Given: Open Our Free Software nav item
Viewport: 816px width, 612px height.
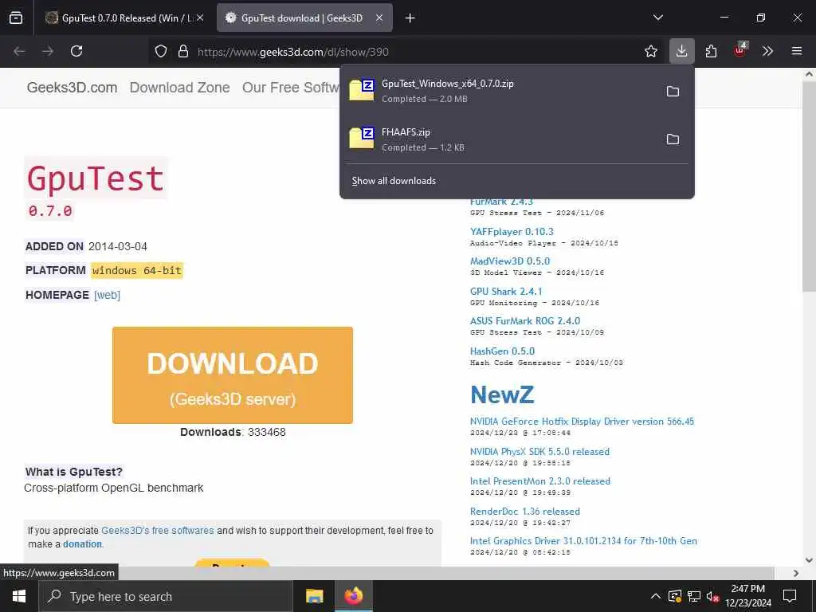Looking at the screenshot, I should (290, 88).
